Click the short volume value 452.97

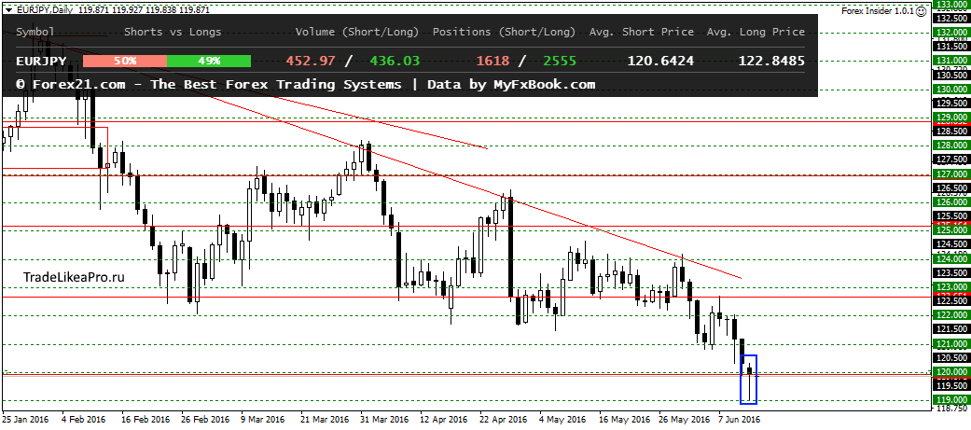pyautogui.click(x=309, y=61)
